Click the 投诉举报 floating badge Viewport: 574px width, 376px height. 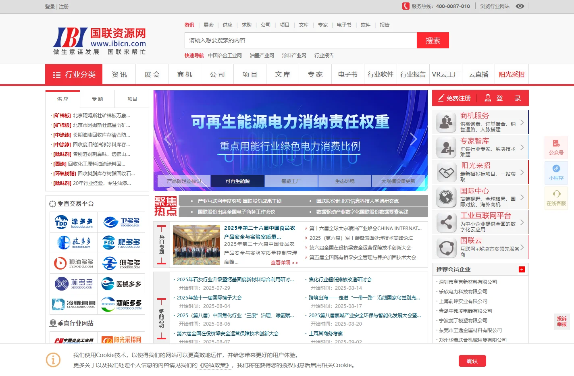click(562, 321)
